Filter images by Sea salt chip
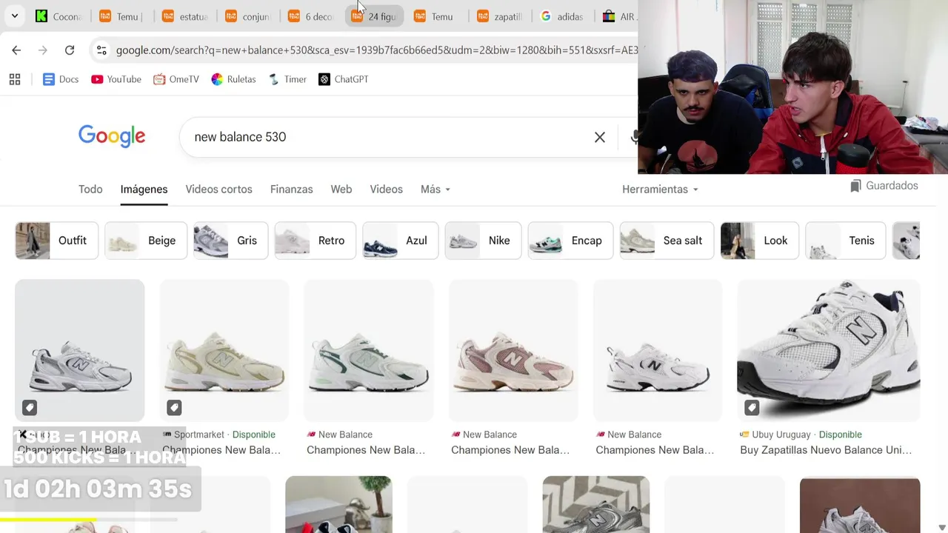This screenshot has width=948, height=533. coord(667,241)
